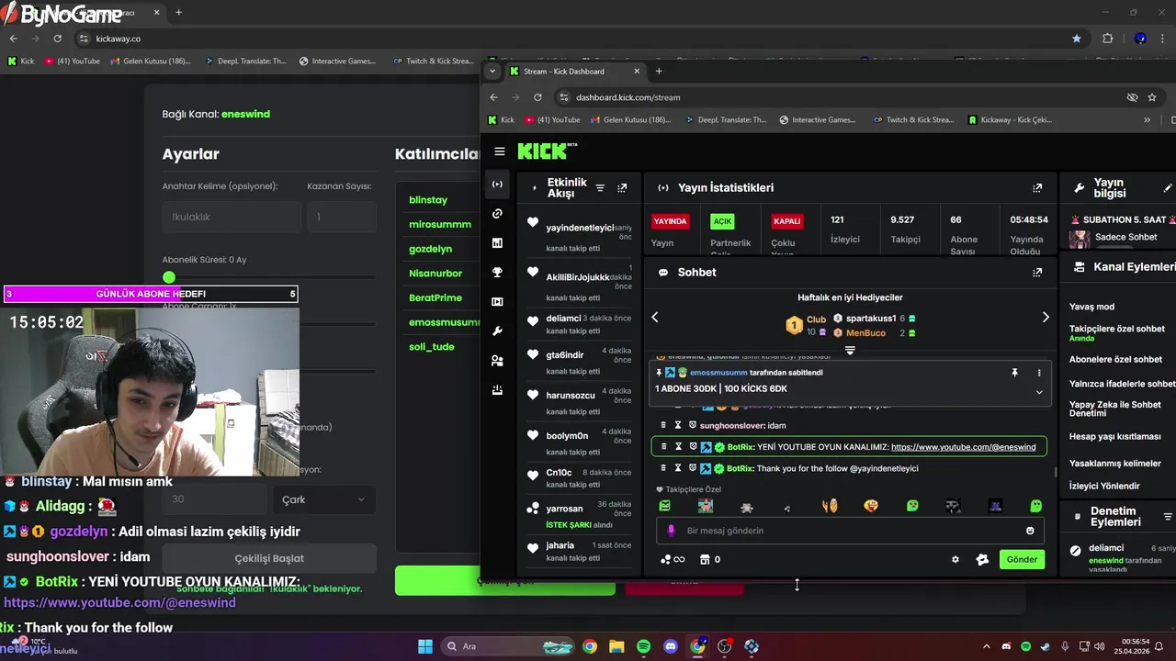Viewport: 1176px width, 661px height.
Task: Open İzleyici Yönlendir in Kanal Eylemleri
Action: pos(1105,486)
